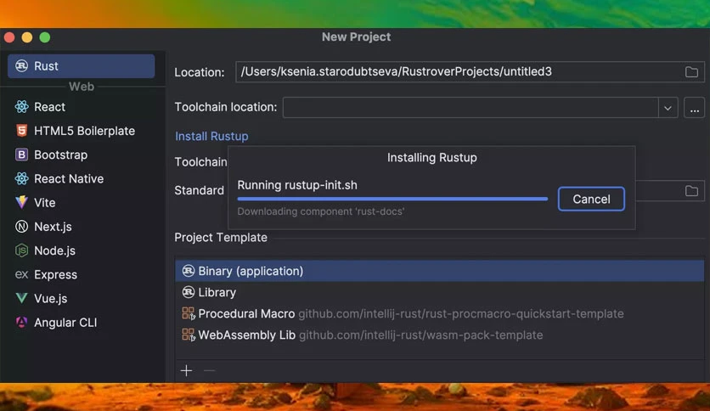Image resolution: width=710 pixels, height=411 pixels.
Task: Choose React in project types list
Action: pyautogui.click(x=82, y=107)
